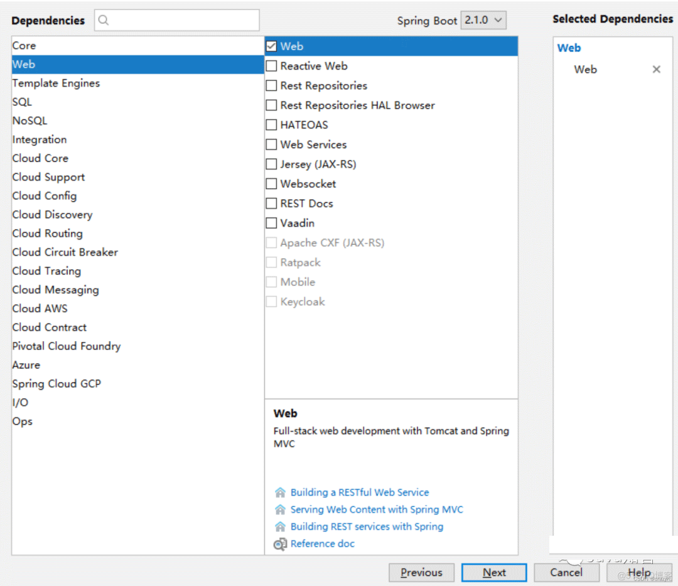Screen dimensions: 678x586
Task: Select the I/O category
Action: (137, 403)
